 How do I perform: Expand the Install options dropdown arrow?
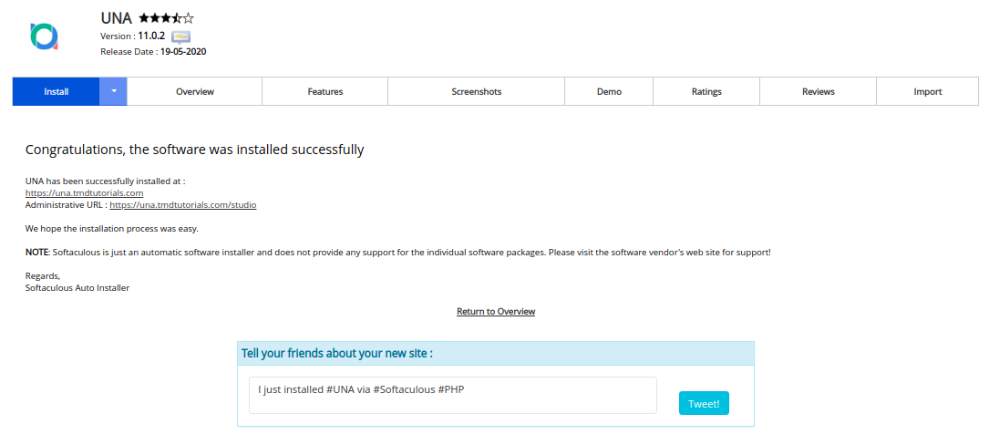coord(113,91)
